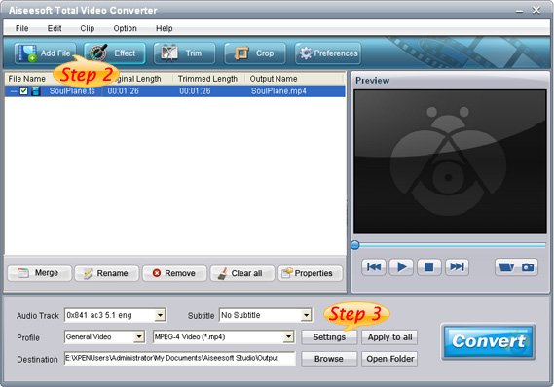This screenshot has width=554, height=387.
Task: Open the Help menu
Action: [165, 28]
